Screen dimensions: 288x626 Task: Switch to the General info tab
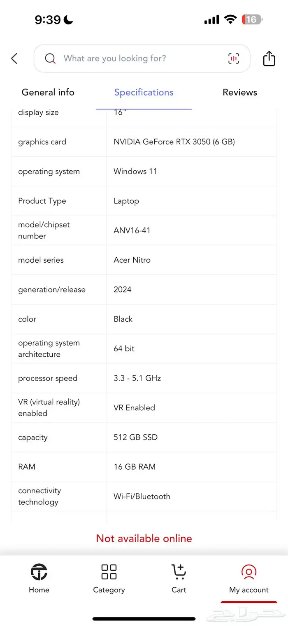pos(48,92)
